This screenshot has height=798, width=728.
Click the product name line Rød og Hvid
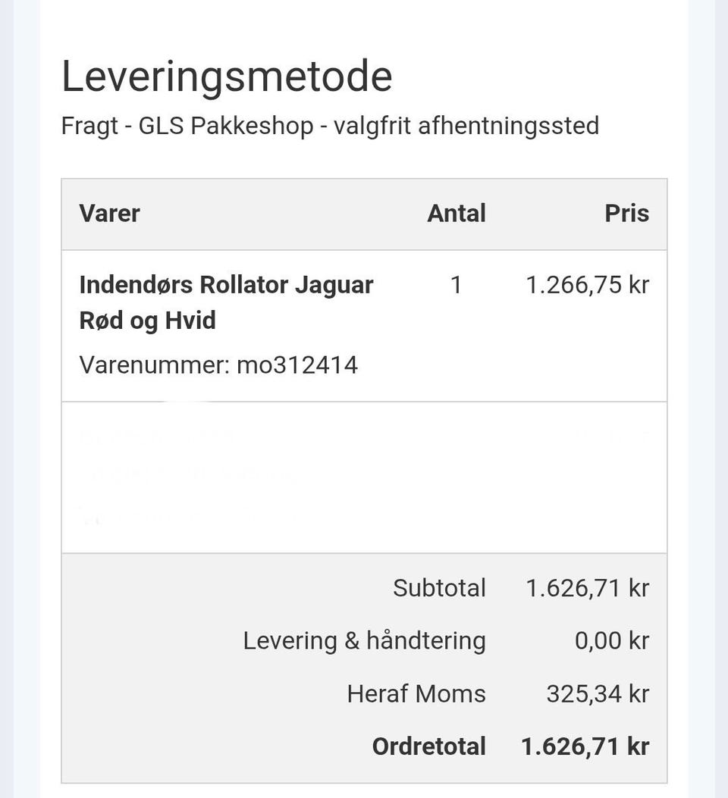click(x=147, y=321)
